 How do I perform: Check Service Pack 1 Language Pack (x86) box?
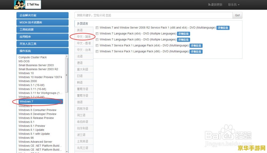tap(97, 52)
